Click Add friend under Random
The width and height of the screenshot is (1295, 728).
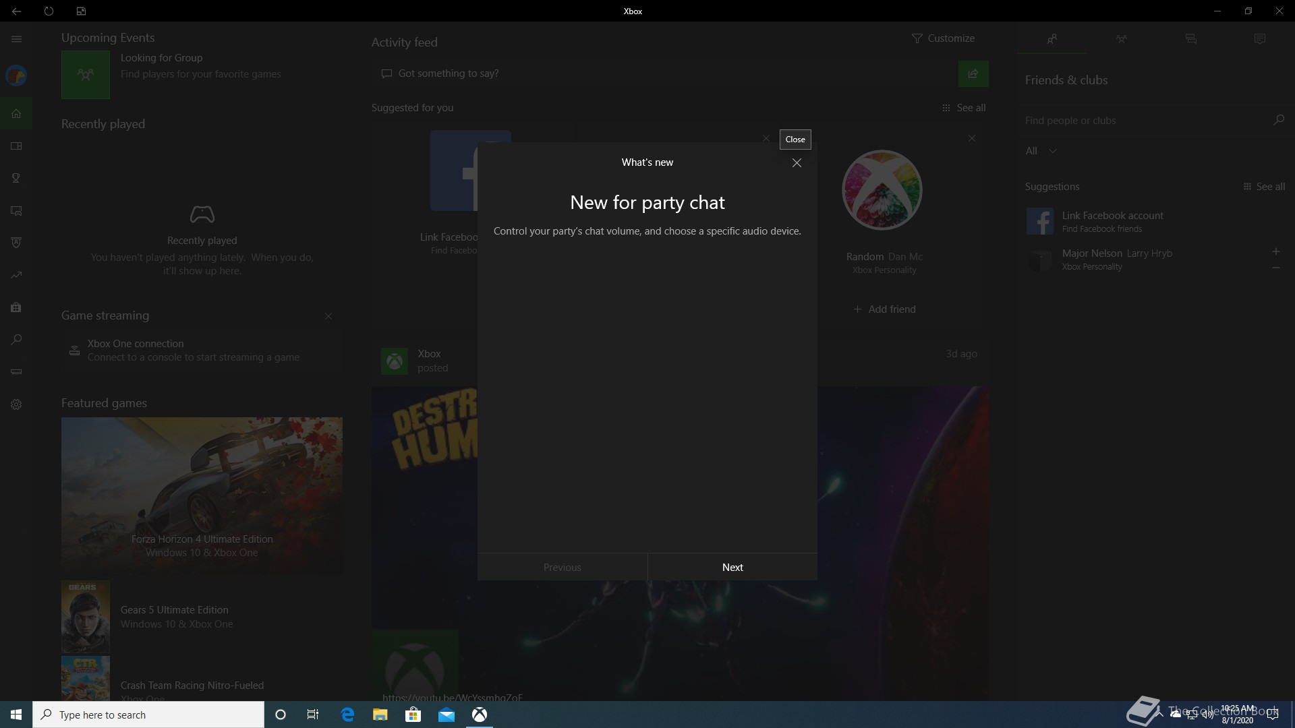(884, 309)
